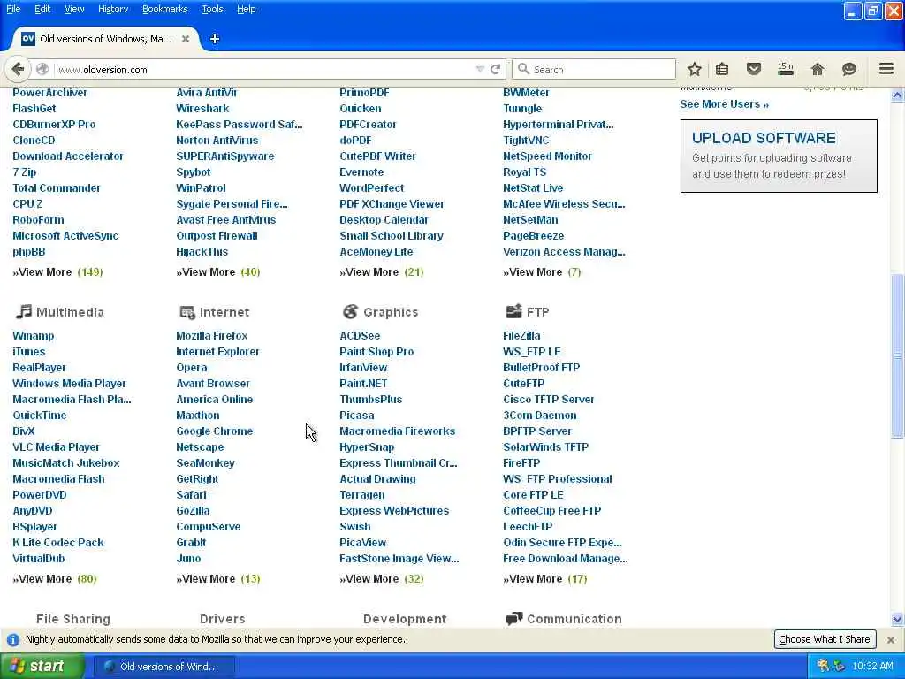Open the View menu
The height and width of the screenshot is (679, 905).
click(74, 9)
